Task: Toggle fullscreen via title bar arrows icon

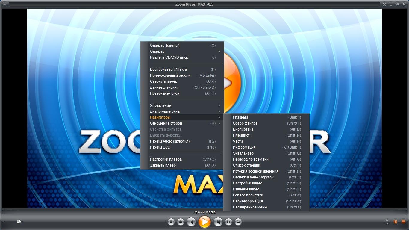Action: tap(384, 4)
